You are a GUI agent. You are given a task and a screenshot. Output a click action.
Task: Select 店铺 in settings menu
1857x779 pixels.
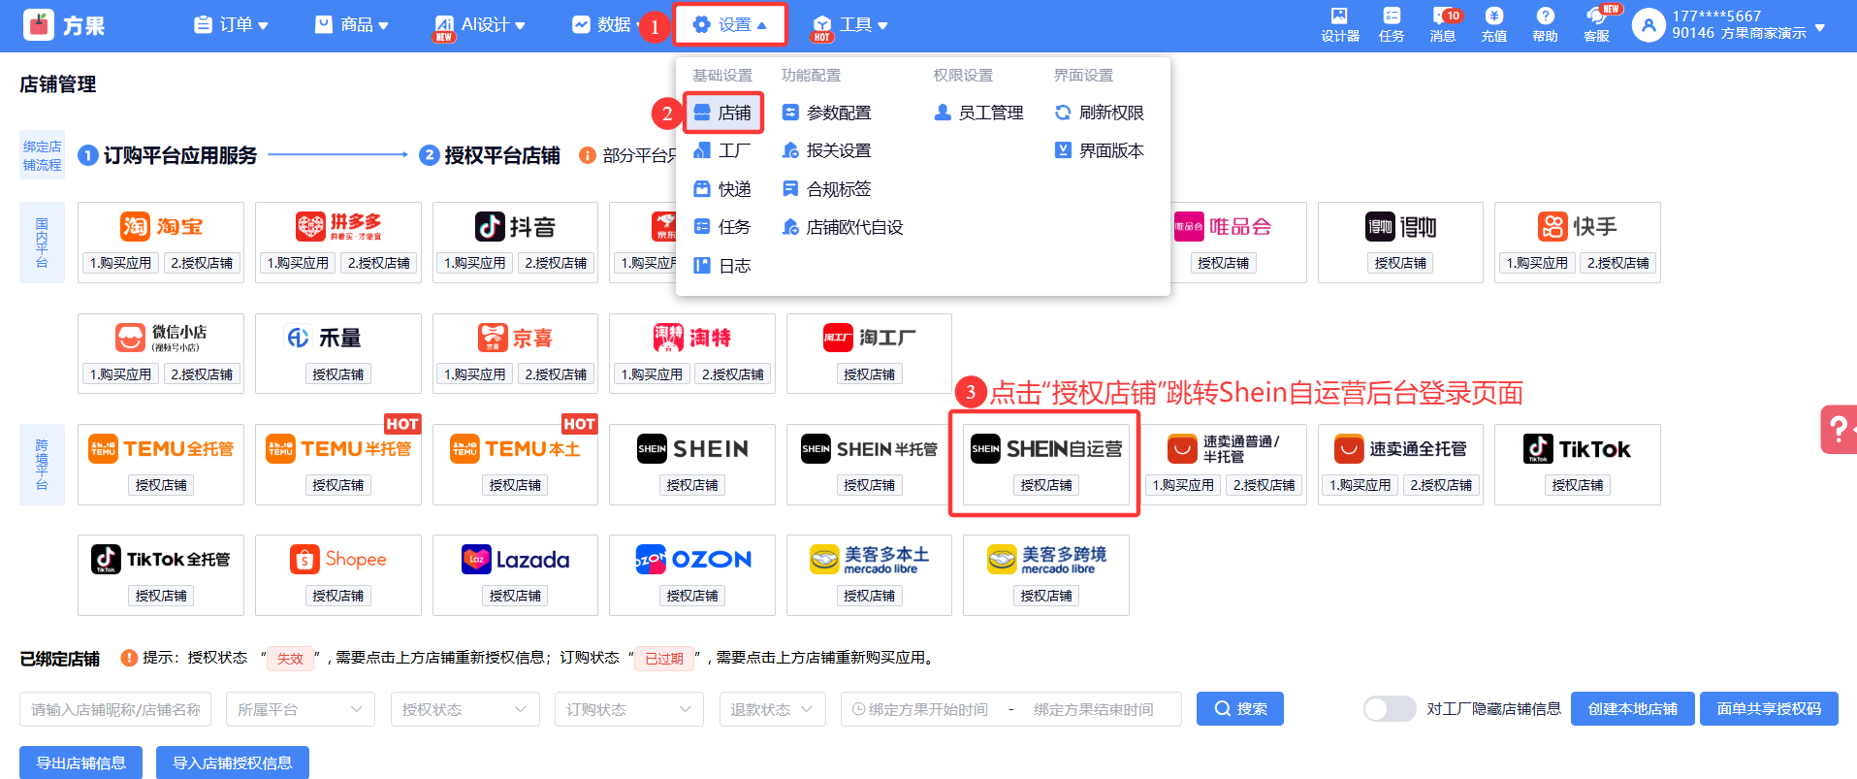pos(723,113)
